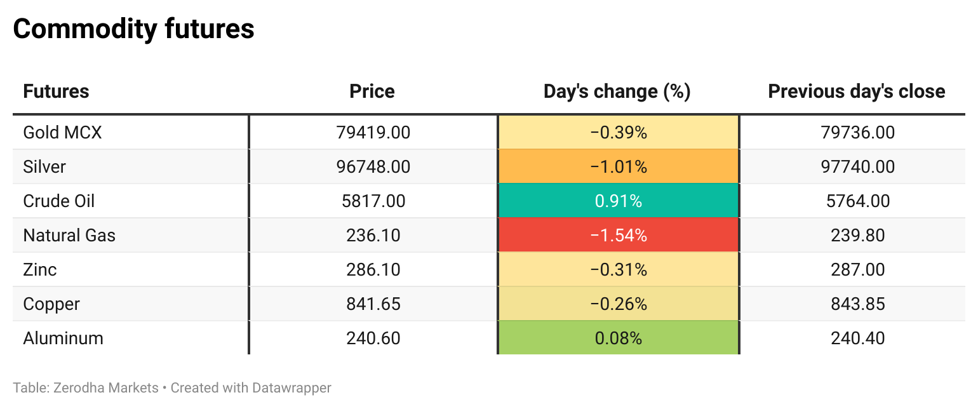The width and height of the screenshot is (978, 409).
Task: Select the yellow Gold MCX -0.39% cell
Action: [619, 133]
